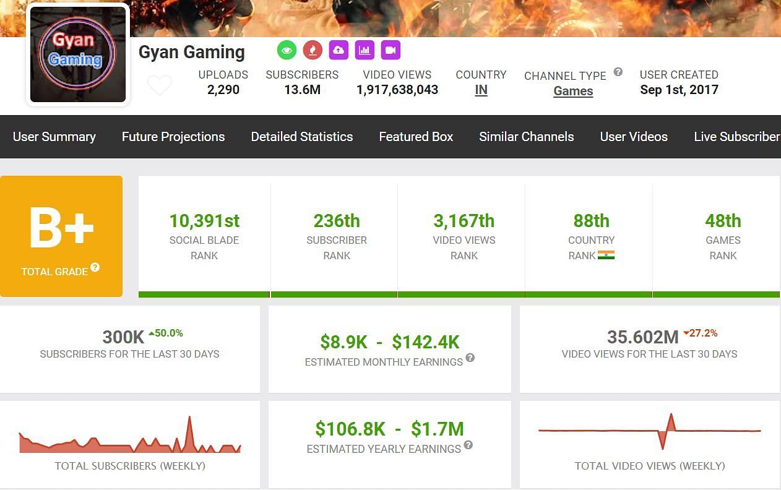Image resolution: width=781 pixels, height=490 pixels.
Task: Click the Gyan Gaming channel avatar
Action: coord(78,54)
